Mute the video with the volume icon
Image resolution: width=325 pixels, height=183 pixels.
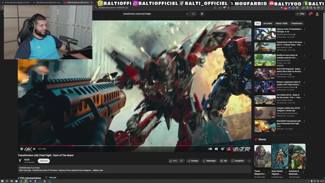point(34,149)
